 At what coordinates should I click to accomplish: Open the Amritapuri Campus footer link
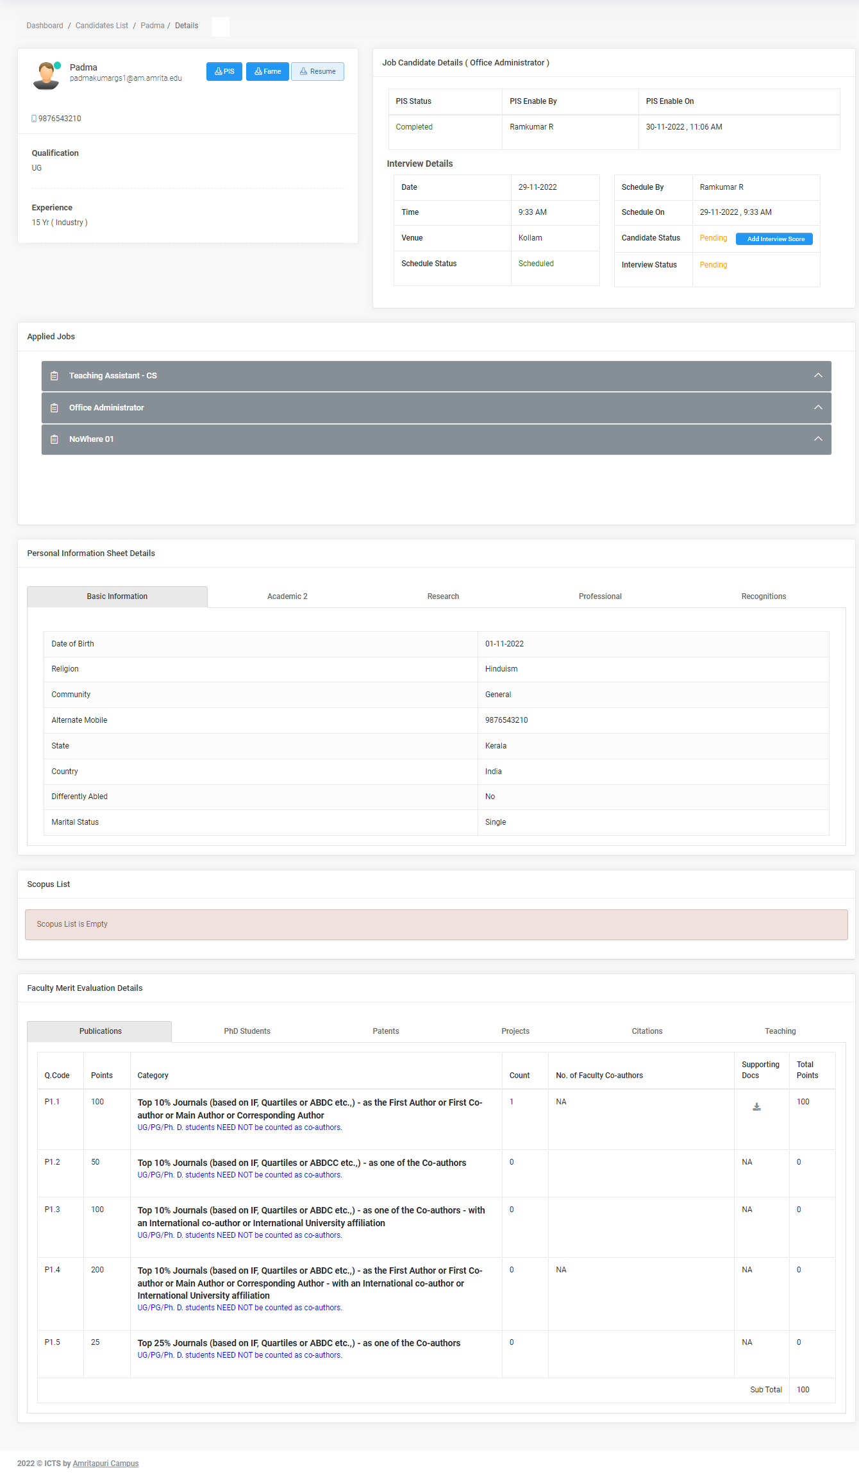[x=106, y=1464]
